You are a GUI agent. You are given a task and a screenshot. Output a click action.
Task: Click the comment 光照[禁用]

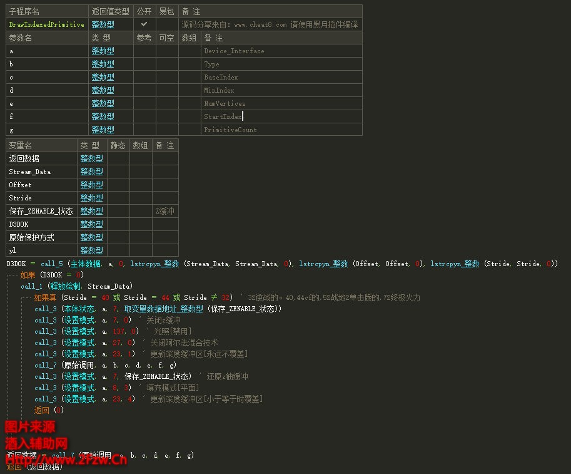(x=173, y=331)
